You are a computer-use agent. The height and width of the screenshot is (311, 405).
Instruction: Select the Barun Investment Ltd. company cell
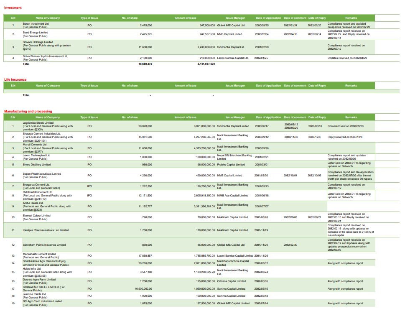click(36, 25)
